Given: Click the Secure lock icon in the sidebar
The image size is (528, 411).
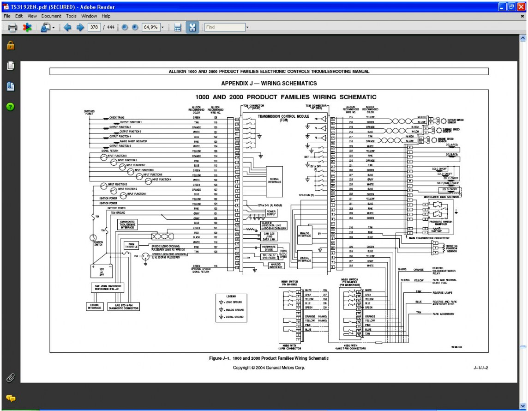Looking at the screenshot, I should point(10,45).
